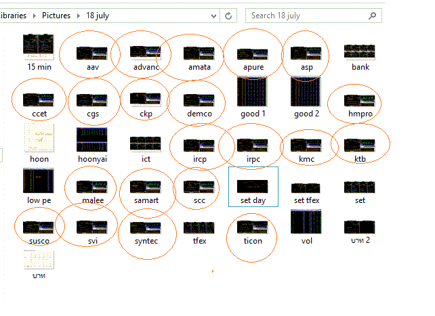The height and width of the screenshot is (316, 435).
Task: Click the search magnifier icon
Action: tap(372, 16)
